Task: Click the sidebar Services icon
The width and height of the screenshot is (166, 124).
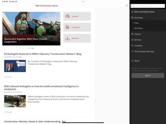Action: [x=132, y=40]
